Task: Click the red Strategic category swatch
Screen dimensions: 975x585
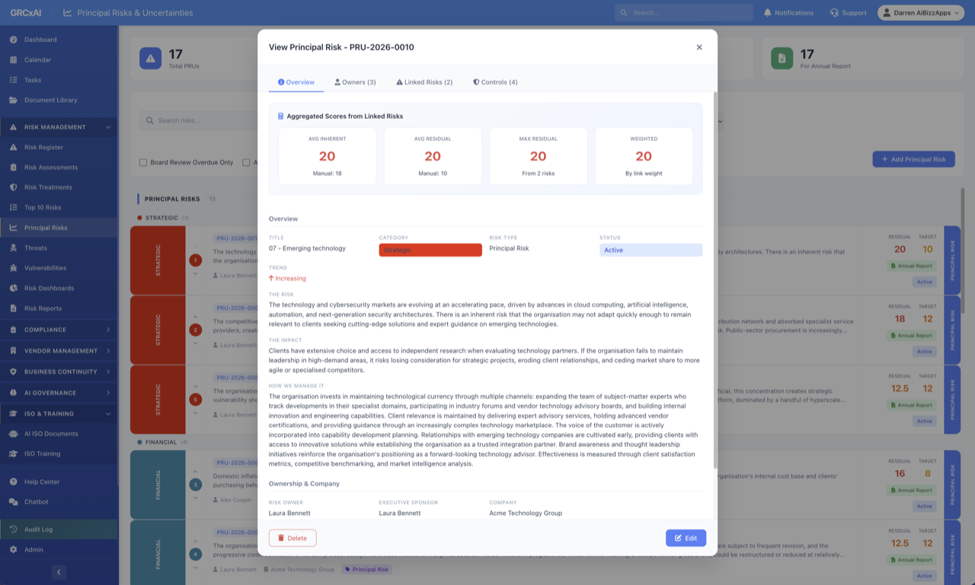Action: pyautogui.click(x=430, y=250)
